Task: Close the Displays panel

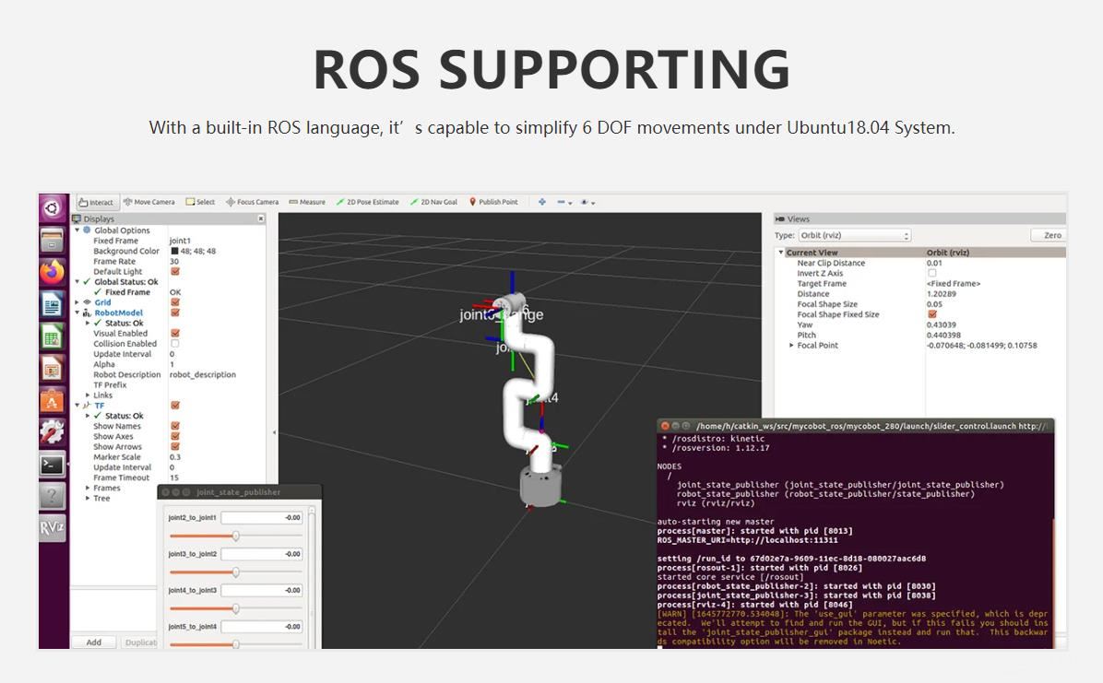Action: tap(261, 218)
